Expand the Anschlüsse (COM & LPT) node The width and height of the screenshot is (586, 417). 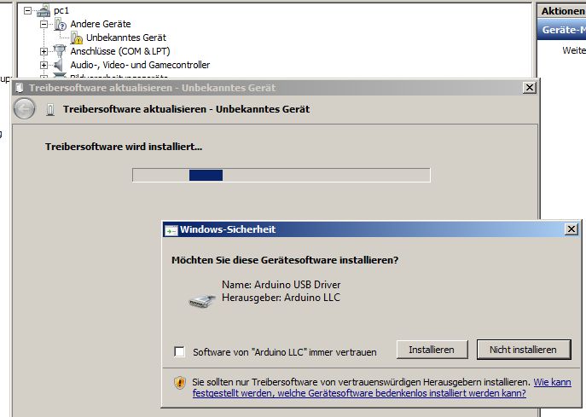pyautogui.click(x=44, y=51)
